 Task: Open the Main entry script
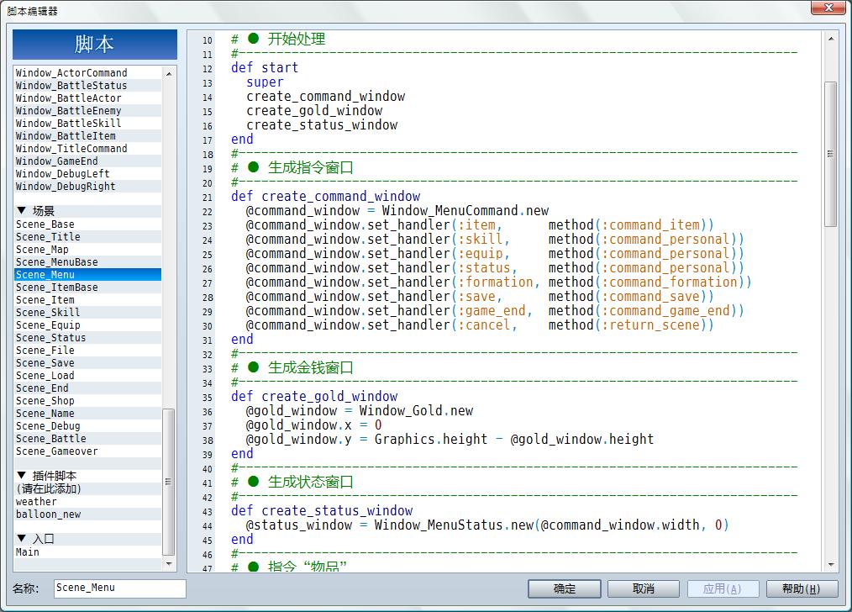[87, 552]
